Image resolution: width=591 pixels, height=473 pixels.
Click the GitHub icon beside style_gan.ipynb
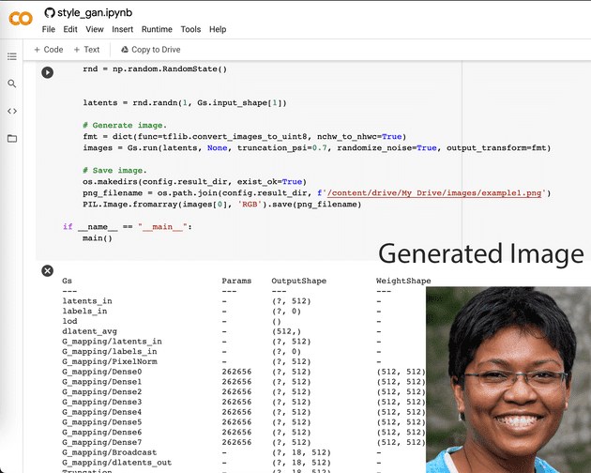coord(50,13)
